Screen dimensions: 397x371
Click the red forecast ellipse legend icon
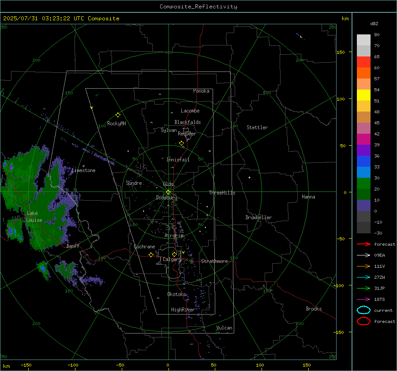tap(363, 321)
